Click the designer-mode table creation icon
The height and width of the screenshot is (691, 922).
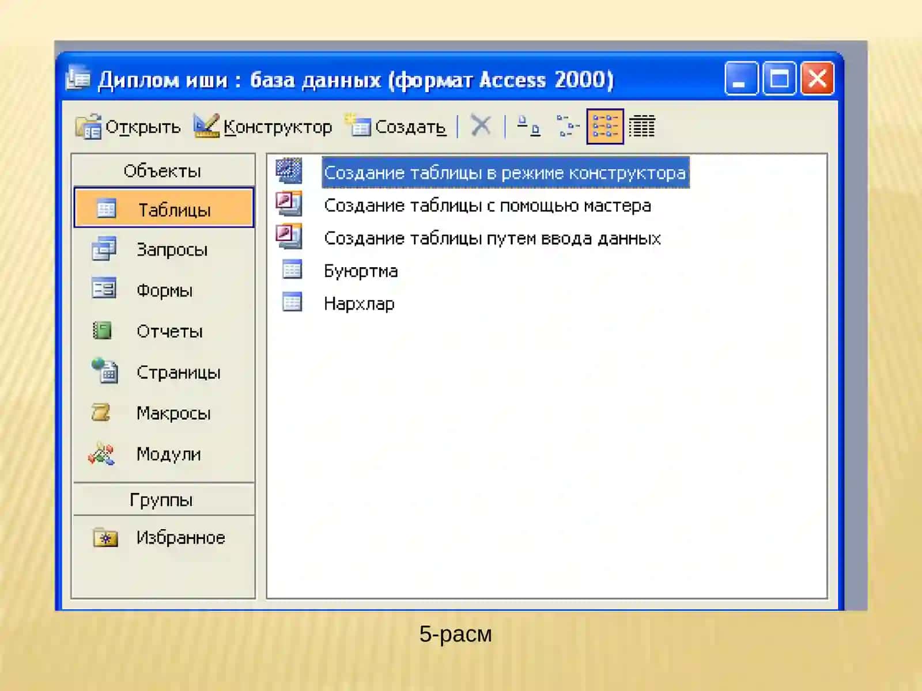[x=289, y=170]
